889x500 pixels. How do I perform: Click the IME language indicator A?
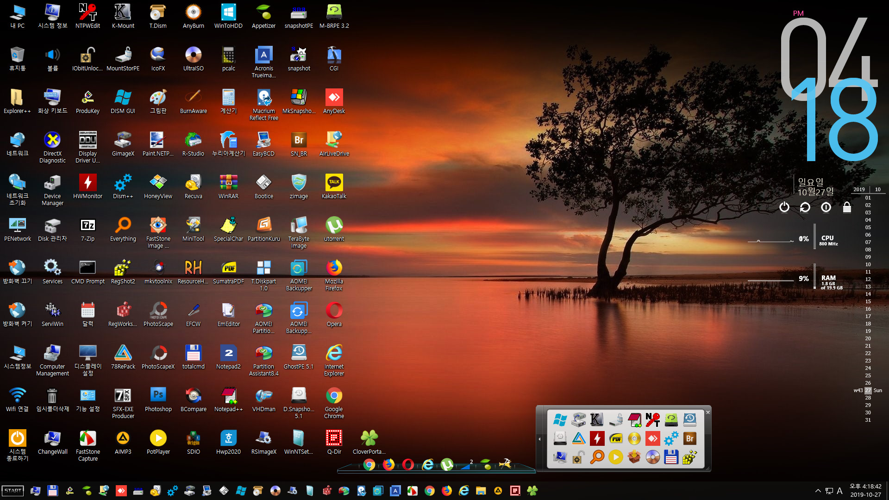point(839,491)
